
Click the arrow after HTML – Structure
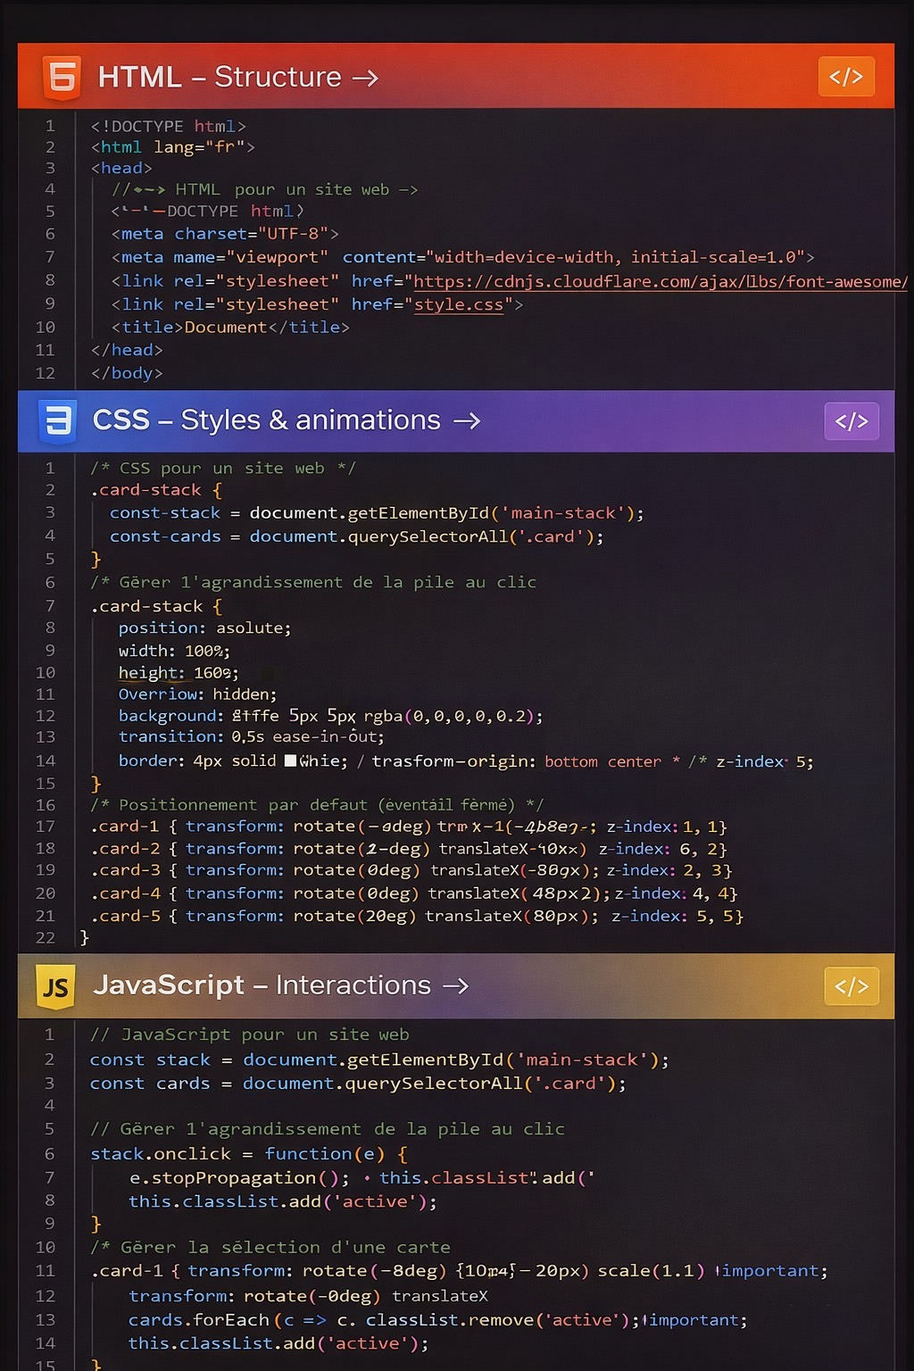tap(365, 79)
